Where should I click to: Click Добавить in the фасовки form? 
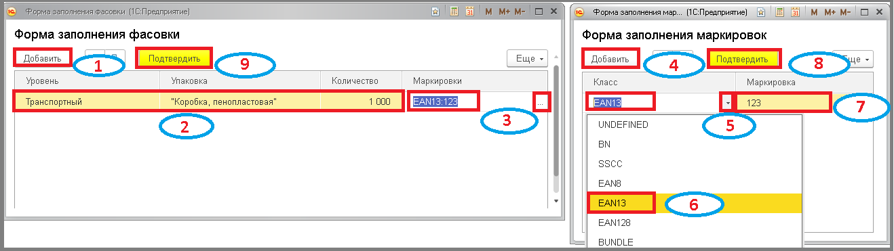click(42, 58)
